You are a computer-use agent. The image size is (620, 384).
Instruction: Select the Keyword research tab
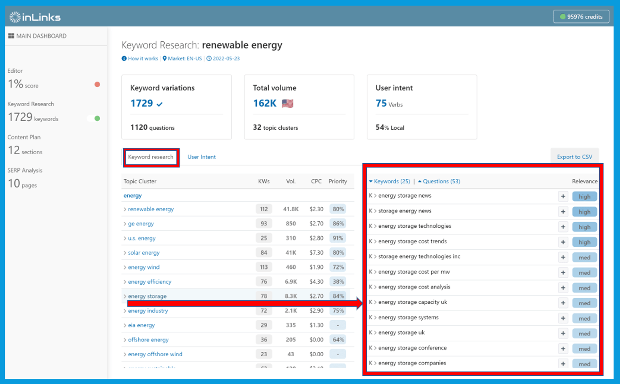tap(151, 157)
